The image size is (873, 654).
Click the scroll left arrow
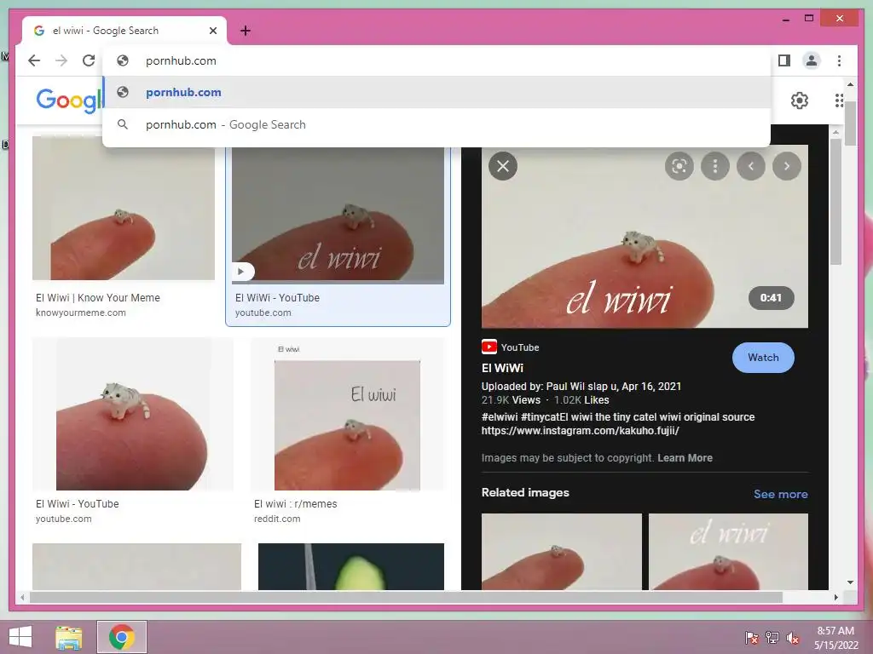[22, 597]
